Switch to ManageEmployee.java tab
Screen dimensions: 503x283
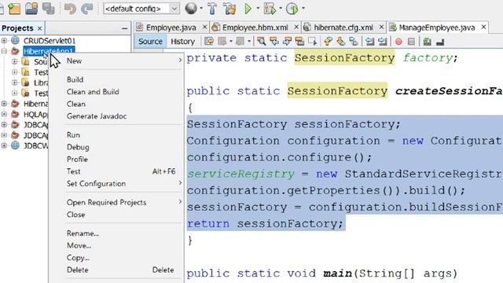point(437,28)
